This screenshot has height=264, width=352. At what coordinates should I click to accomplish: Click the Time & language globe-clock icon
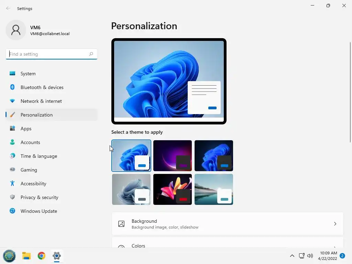click(12, 156)
